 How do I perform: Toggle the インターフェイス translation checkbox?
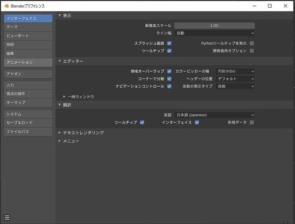(197, 123)
